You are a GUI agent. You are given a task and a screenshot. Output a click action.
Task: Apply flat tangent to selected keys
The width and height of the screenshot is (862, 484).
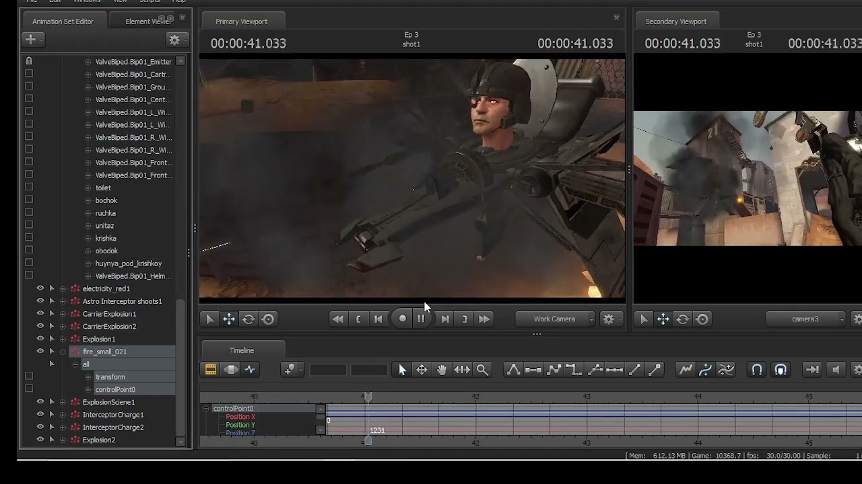533,370
